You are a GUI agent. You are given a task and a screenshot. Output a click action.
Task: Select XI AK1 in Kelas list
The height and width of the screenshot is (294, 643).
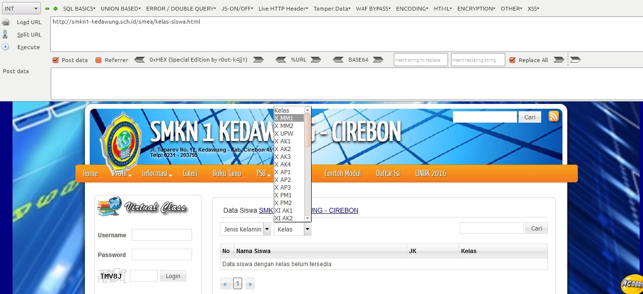coord(289,210)
